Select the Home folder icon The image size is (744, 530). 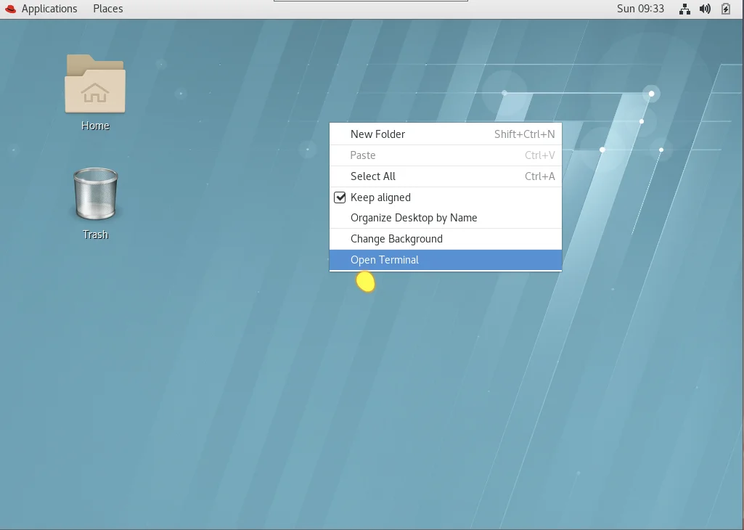click(95, 84)
